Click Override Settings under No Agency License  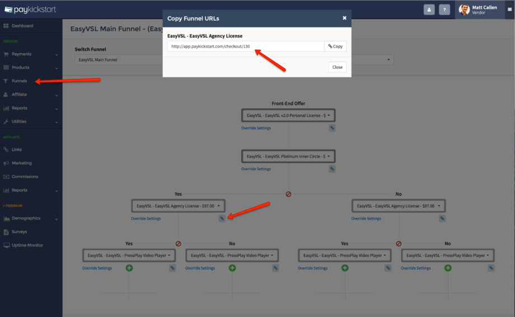click(x=366, y=218)
